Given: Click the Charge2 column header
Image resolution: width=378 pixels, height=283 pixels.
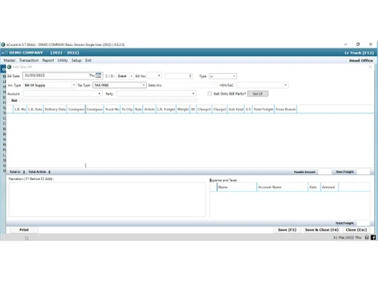Looking at the screenshot, I should click(219, 109).
